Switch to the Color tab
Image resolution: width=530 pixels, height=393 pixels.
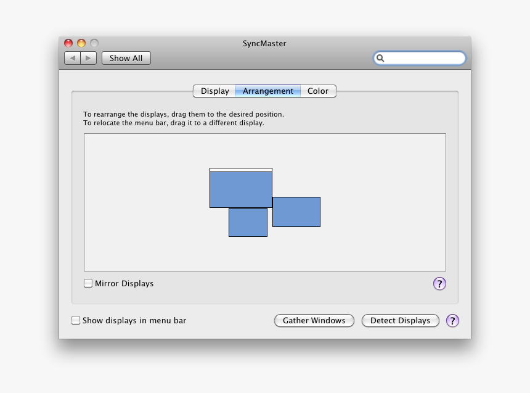tap(318, 91)
